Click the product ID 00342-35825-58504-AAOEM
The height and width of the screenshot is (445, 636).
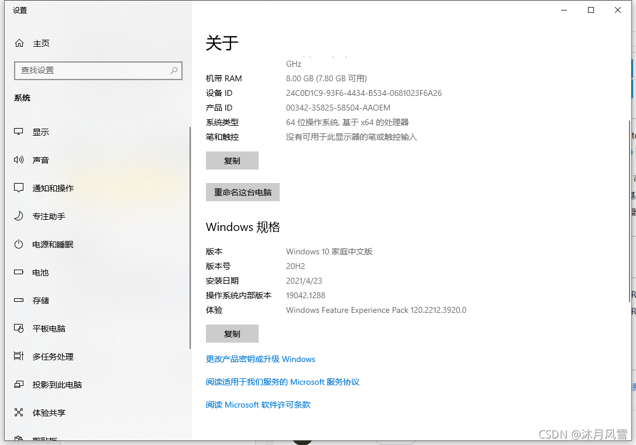[338, 108]
